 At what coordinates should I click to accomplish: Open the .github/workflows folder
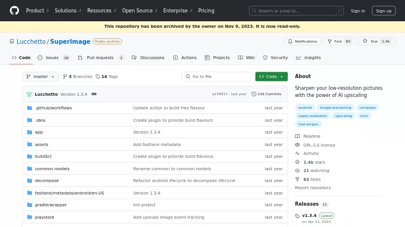click(53, 108)
